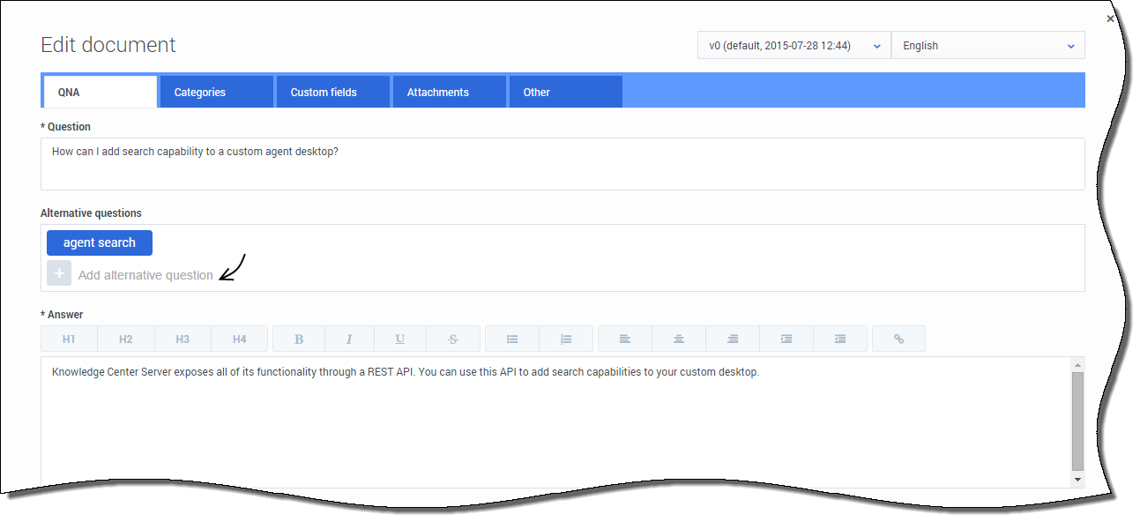Viewport: 1140px width, 522px height.
Task: Insert a numbered list
Action: tap(566, 339)
